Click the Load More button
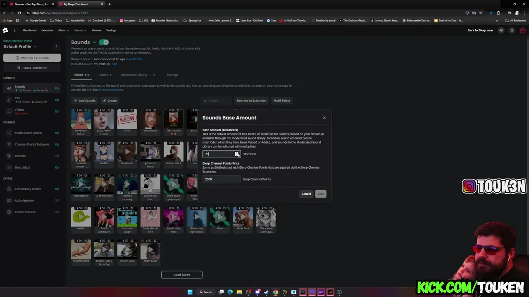The height and width of the screenshot is (297, 529). pos(182,275)
